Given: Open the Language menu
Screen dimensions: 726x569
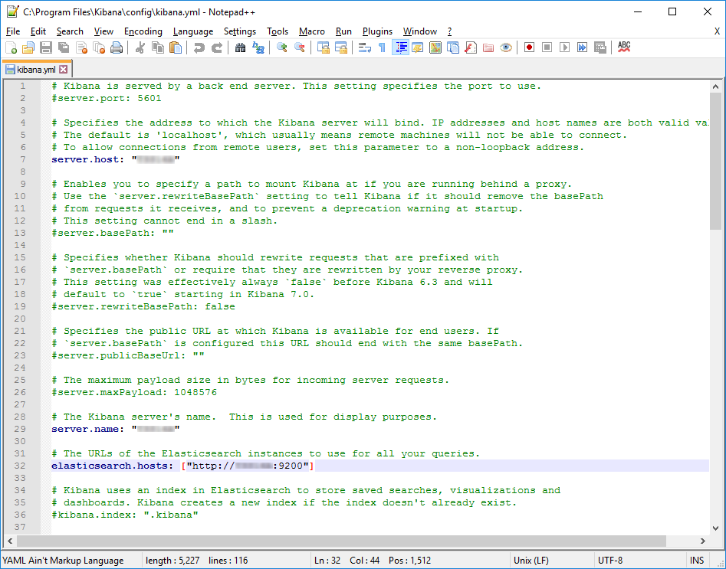Looking at the screenshot, I should [193, 31].
